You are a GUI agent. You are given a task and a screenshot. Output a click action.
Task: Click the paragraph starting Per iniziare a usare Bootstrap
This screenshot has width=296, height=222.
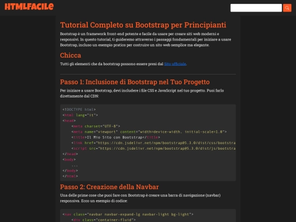coord(142,93)
